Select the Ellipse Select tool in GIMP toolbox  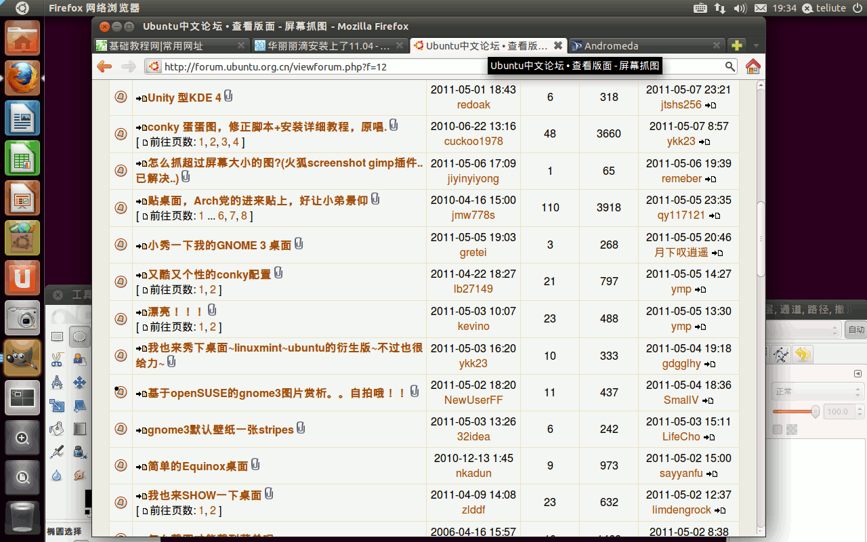80,336
